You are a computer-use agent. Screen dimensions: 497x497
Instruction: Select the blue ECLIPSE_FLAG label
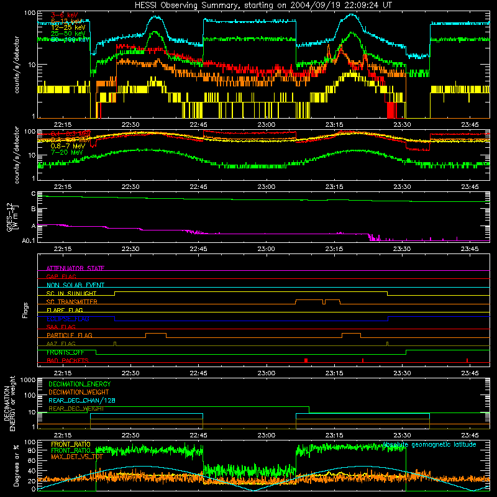point(68,319)
